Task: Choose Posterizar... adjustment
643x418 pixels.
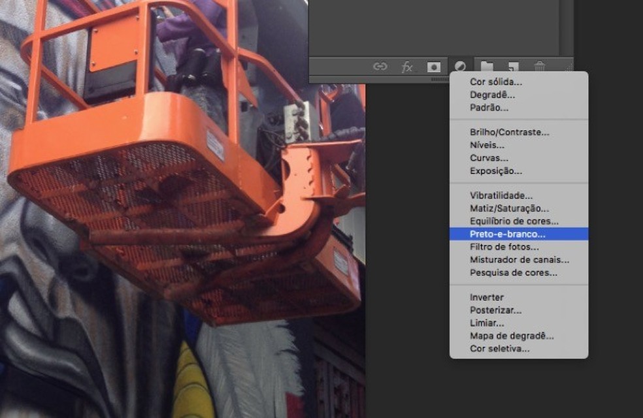Action: tap(519, 310)
